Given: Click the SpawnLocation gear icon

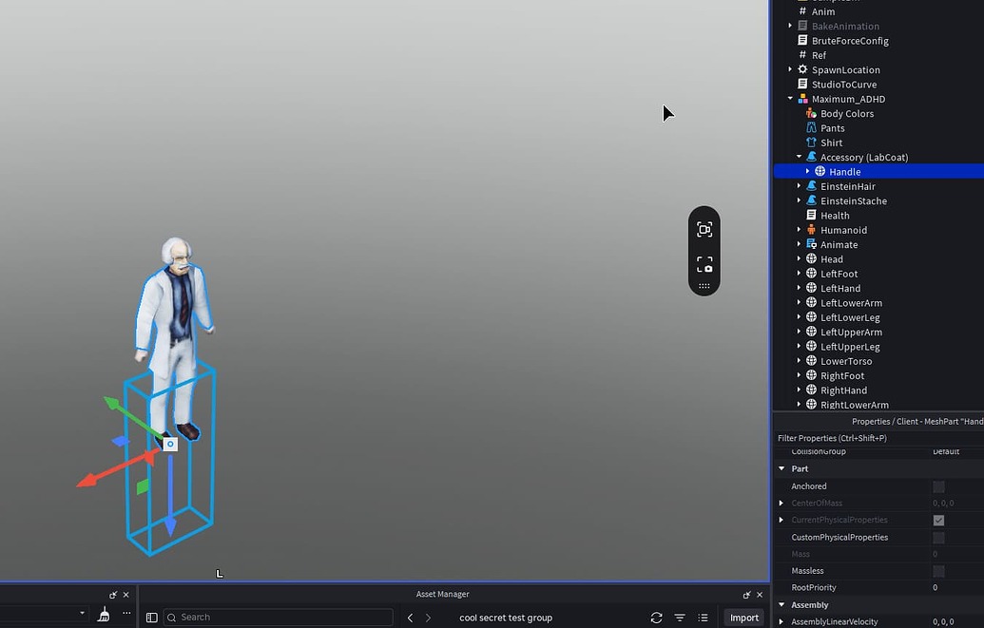Looking at the screenshot, I should point(802,69).
